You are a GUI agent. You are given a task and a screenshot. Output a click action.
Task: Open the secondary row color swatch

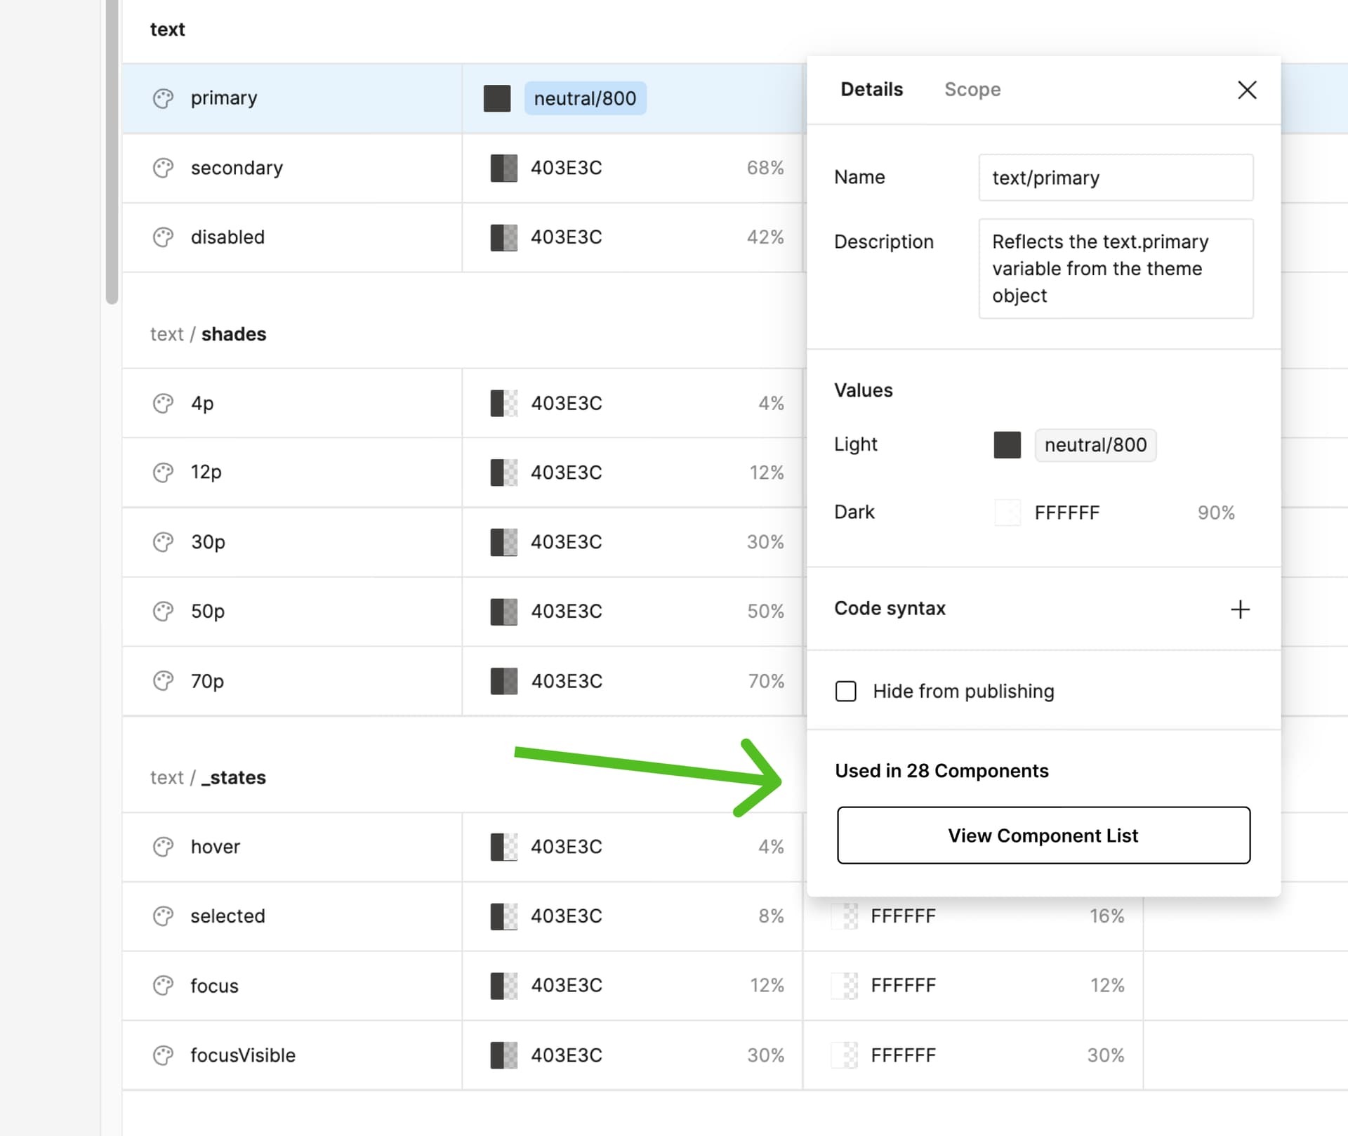point(503,168)
